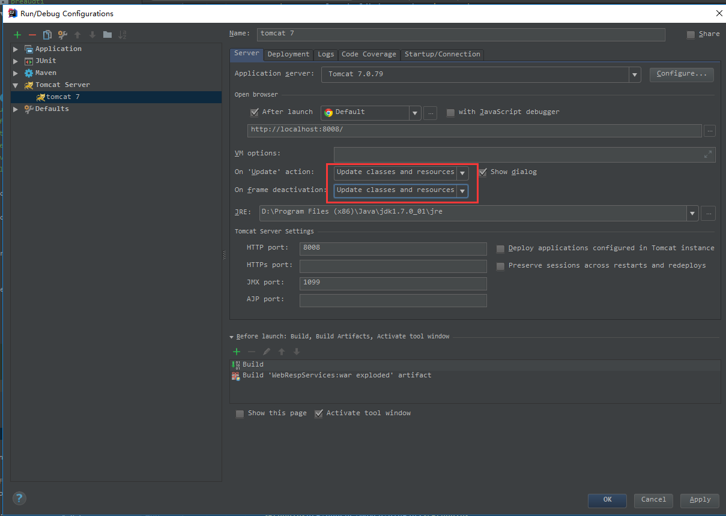Screen dimensions: 726x516
Task: Click the Name input field
Action: [461, 34]
